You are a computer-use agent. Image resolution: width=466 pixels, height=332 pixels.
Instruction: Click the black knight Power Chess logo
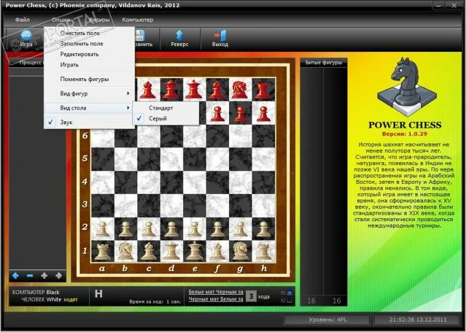(407, 87)
